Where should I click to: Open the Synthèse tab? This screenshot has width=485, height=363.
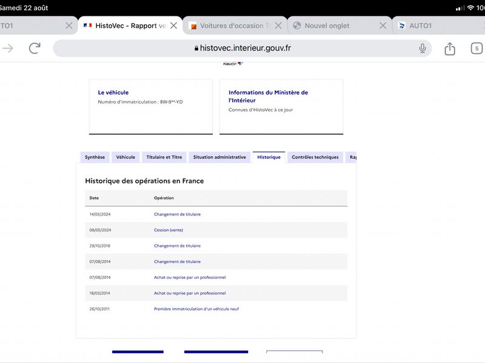point(95,157)
